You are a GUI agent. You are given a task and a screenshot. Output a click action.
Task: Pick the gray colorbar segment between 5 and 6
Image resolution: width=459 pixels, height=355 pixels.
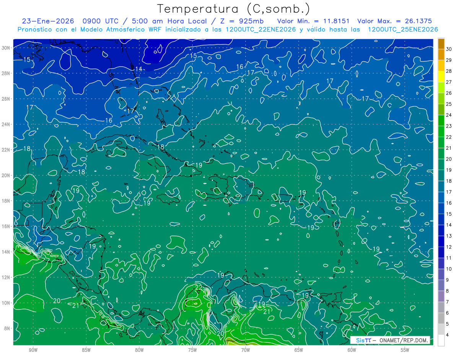[441, 319]
